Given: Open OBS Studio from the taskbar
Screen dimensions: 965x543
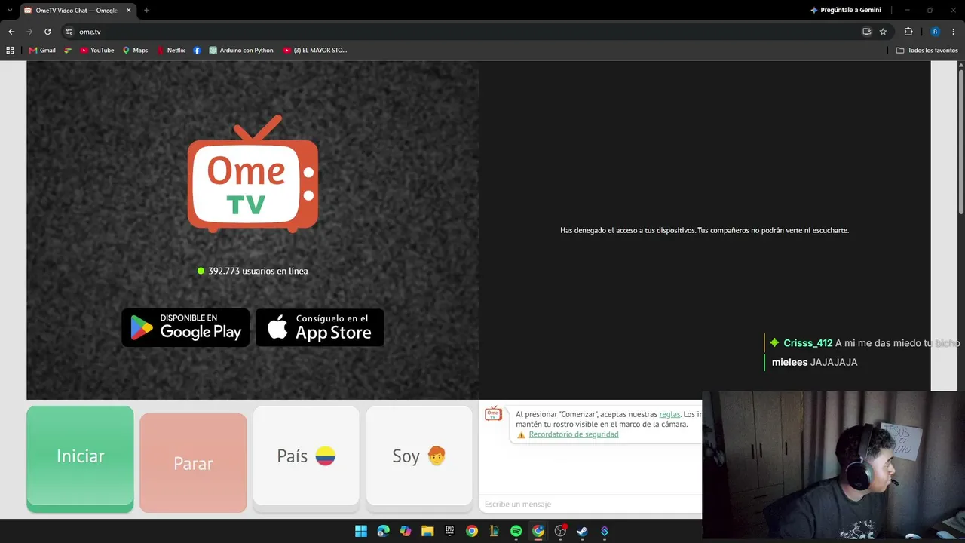Looking at the screenshot, I should (x=560, y=531).
